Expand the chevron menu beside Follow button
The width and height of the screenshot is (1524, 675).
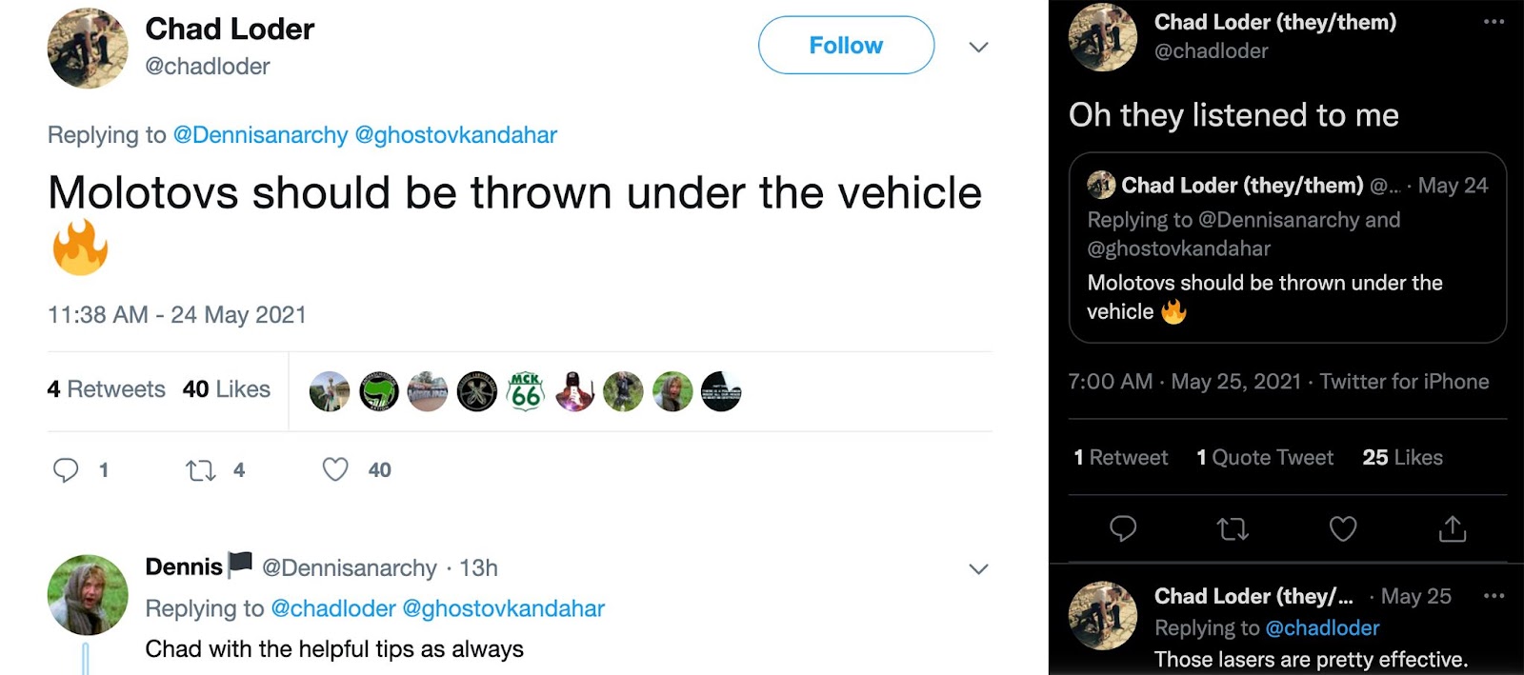click(x=978, y=47)
